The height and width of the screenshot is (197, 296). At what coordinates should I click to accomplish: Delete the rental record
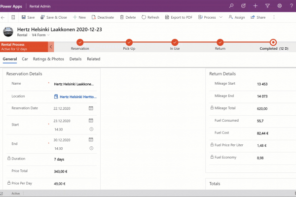[128, 17]
